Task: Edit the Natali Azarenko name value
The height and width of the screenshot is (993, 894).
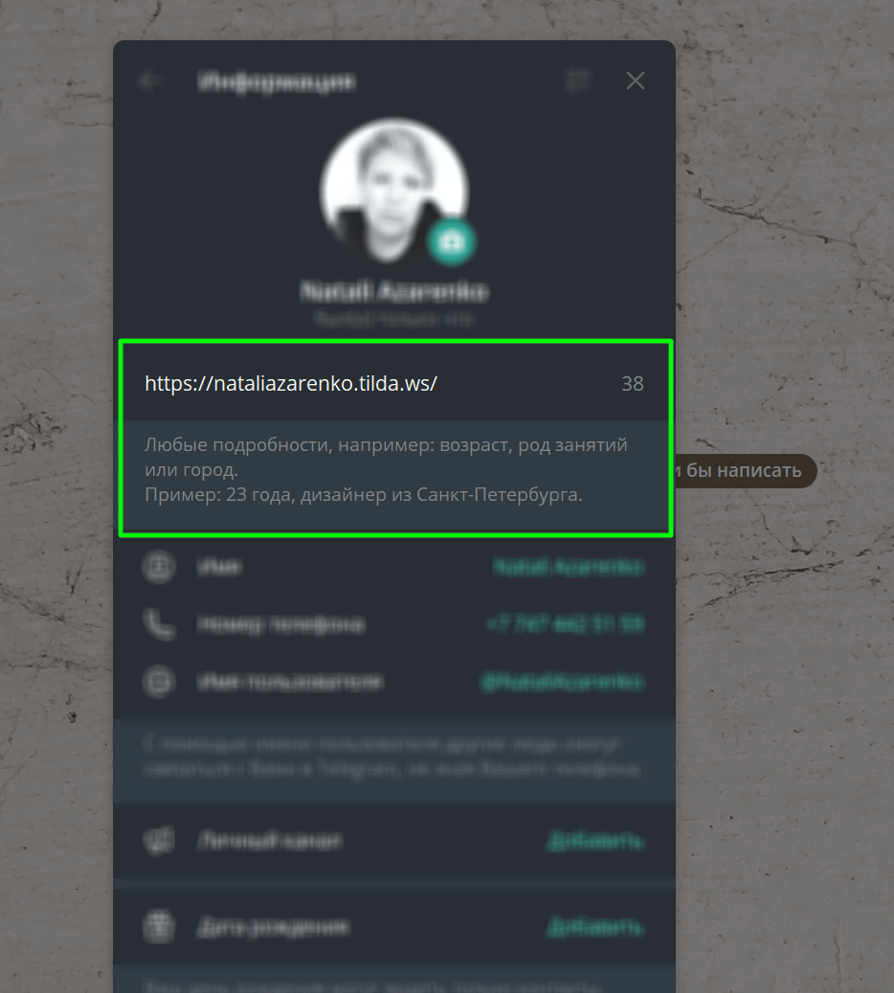Action: coord(569,567)
